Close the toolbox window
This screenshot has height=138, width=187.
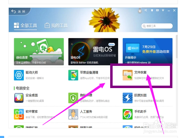pyautogui.click(x=174, y=10)
